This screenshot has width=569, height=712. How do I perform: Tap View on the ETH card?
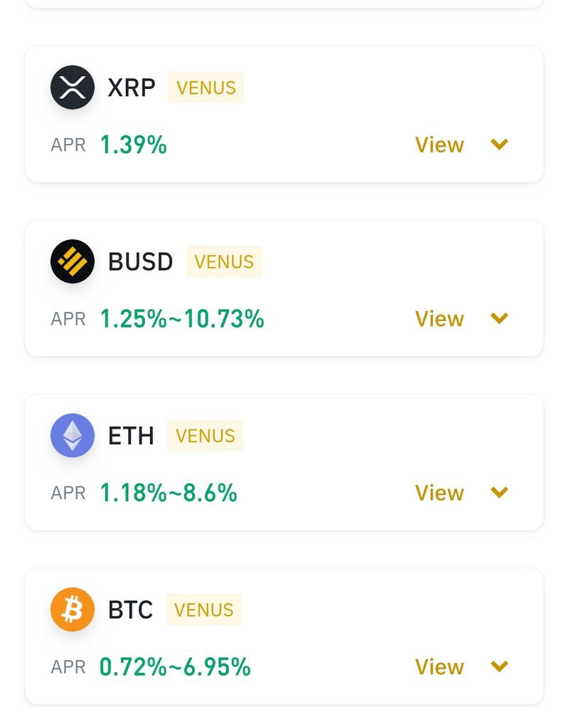click(440, 492)
